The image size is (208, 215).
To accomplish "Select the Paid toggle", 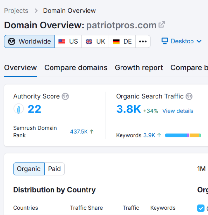I will 54,169.
